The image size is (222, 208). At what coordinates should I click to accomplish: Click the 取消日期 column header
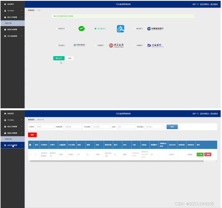tap(108, 145)
